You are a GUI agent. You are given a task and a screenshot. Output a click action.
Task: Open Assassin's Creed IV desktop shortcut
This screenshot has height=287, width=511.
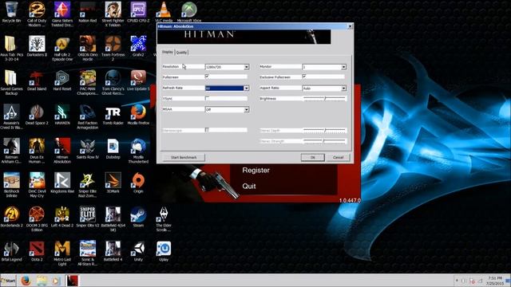coord(11,116)
